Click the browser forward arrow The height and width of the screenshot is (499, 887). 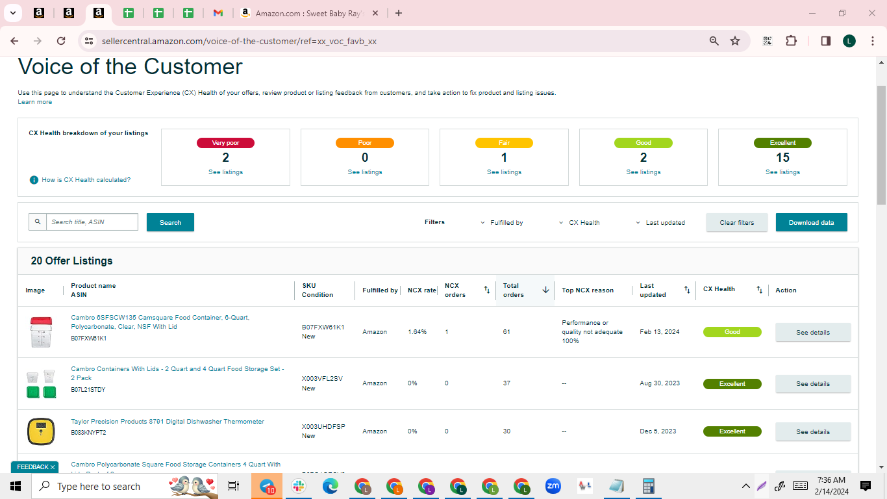[x=38, y=41]
